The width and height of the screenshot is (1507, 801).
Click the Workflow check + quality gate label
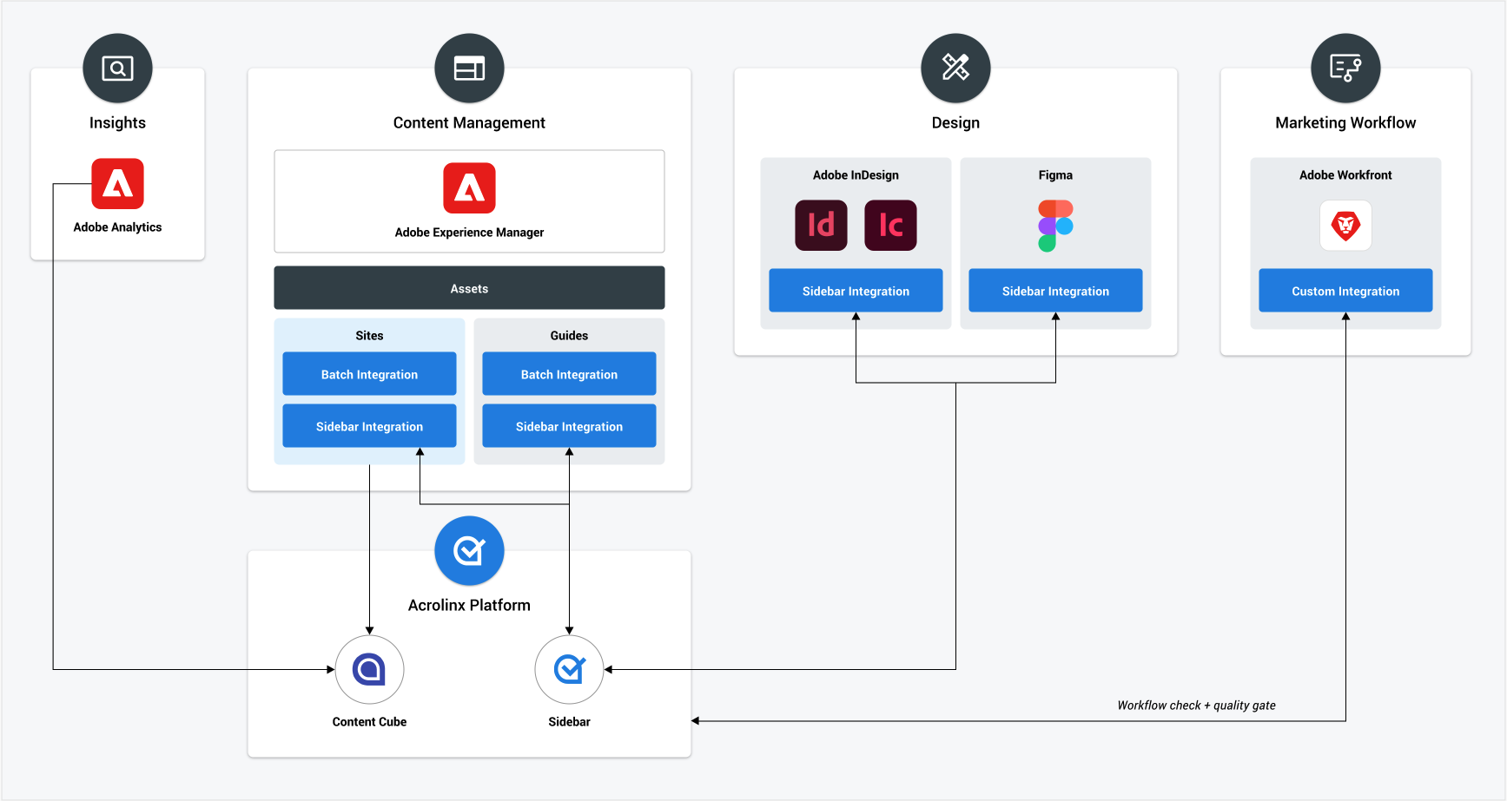pos(1196,706)
